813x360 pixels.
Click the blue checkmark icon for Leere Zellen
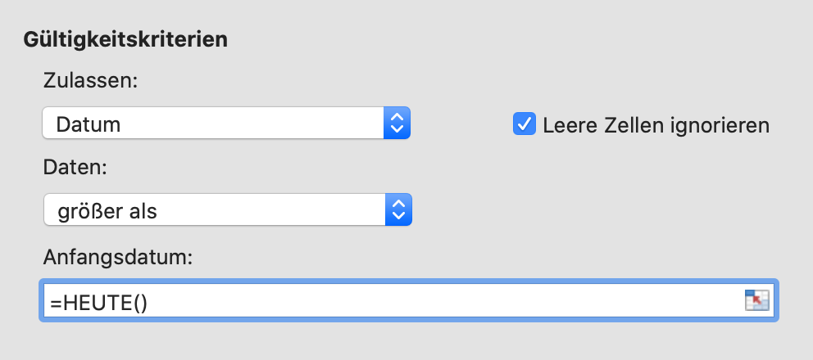(x=525, y=124)
